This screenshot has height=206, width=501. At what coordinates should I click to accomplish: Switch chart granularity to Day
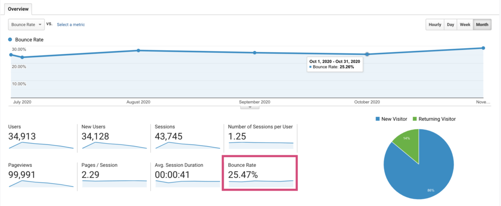451,24
